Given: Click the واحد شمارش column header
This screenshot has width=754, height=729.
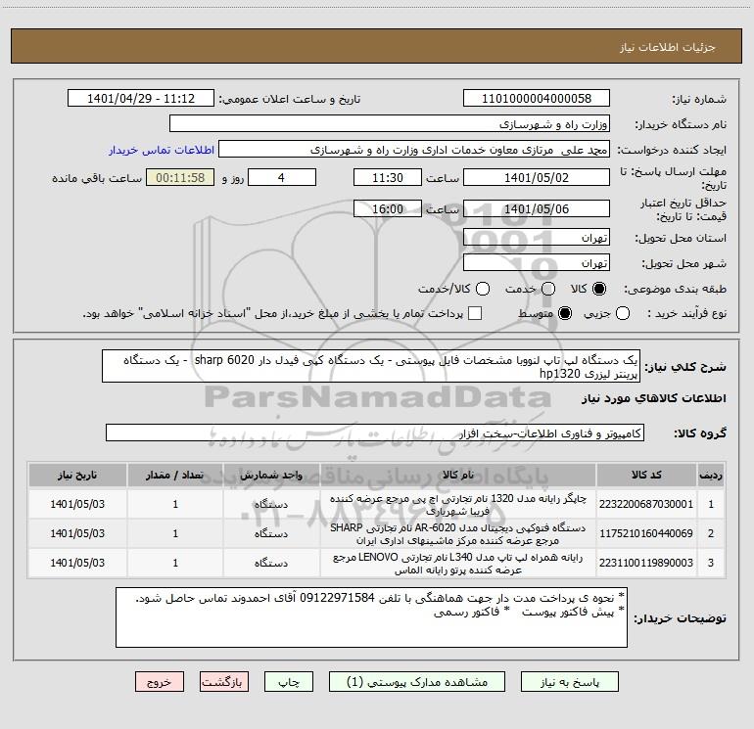Looking at the screenshot, I should (271, 476).
